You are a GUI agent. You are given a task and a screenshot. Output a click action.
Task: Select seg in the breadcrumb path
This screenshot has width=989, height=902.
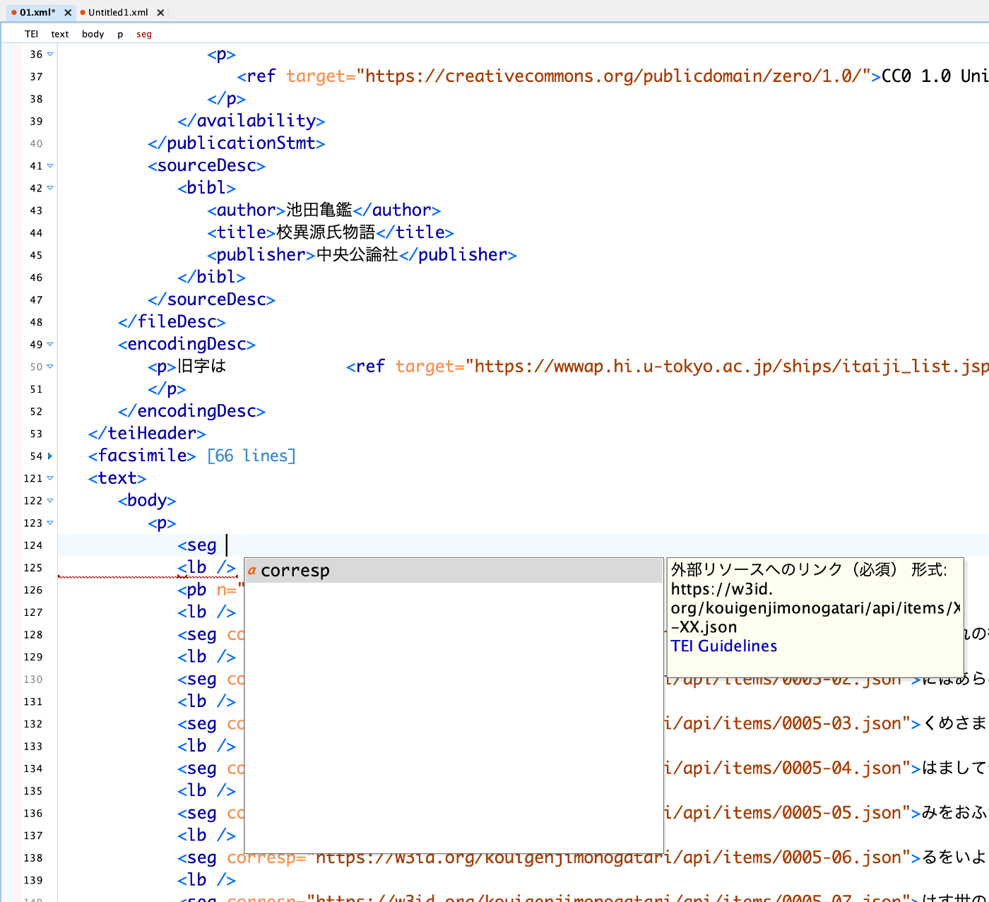click(144, 34)
